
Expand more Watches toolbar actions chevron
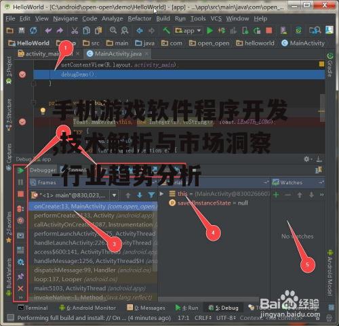[322, 195]
